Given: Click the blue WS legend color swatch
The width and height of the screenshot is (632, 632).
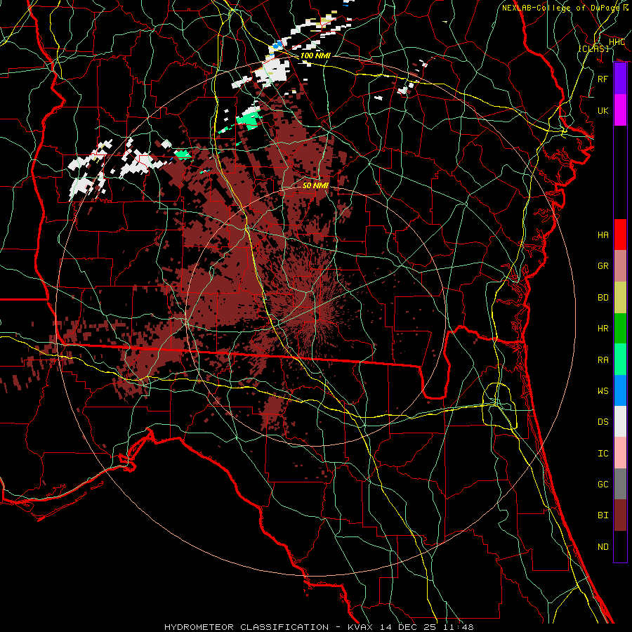Looking at the screenshot, I should (x=620, y=390).
